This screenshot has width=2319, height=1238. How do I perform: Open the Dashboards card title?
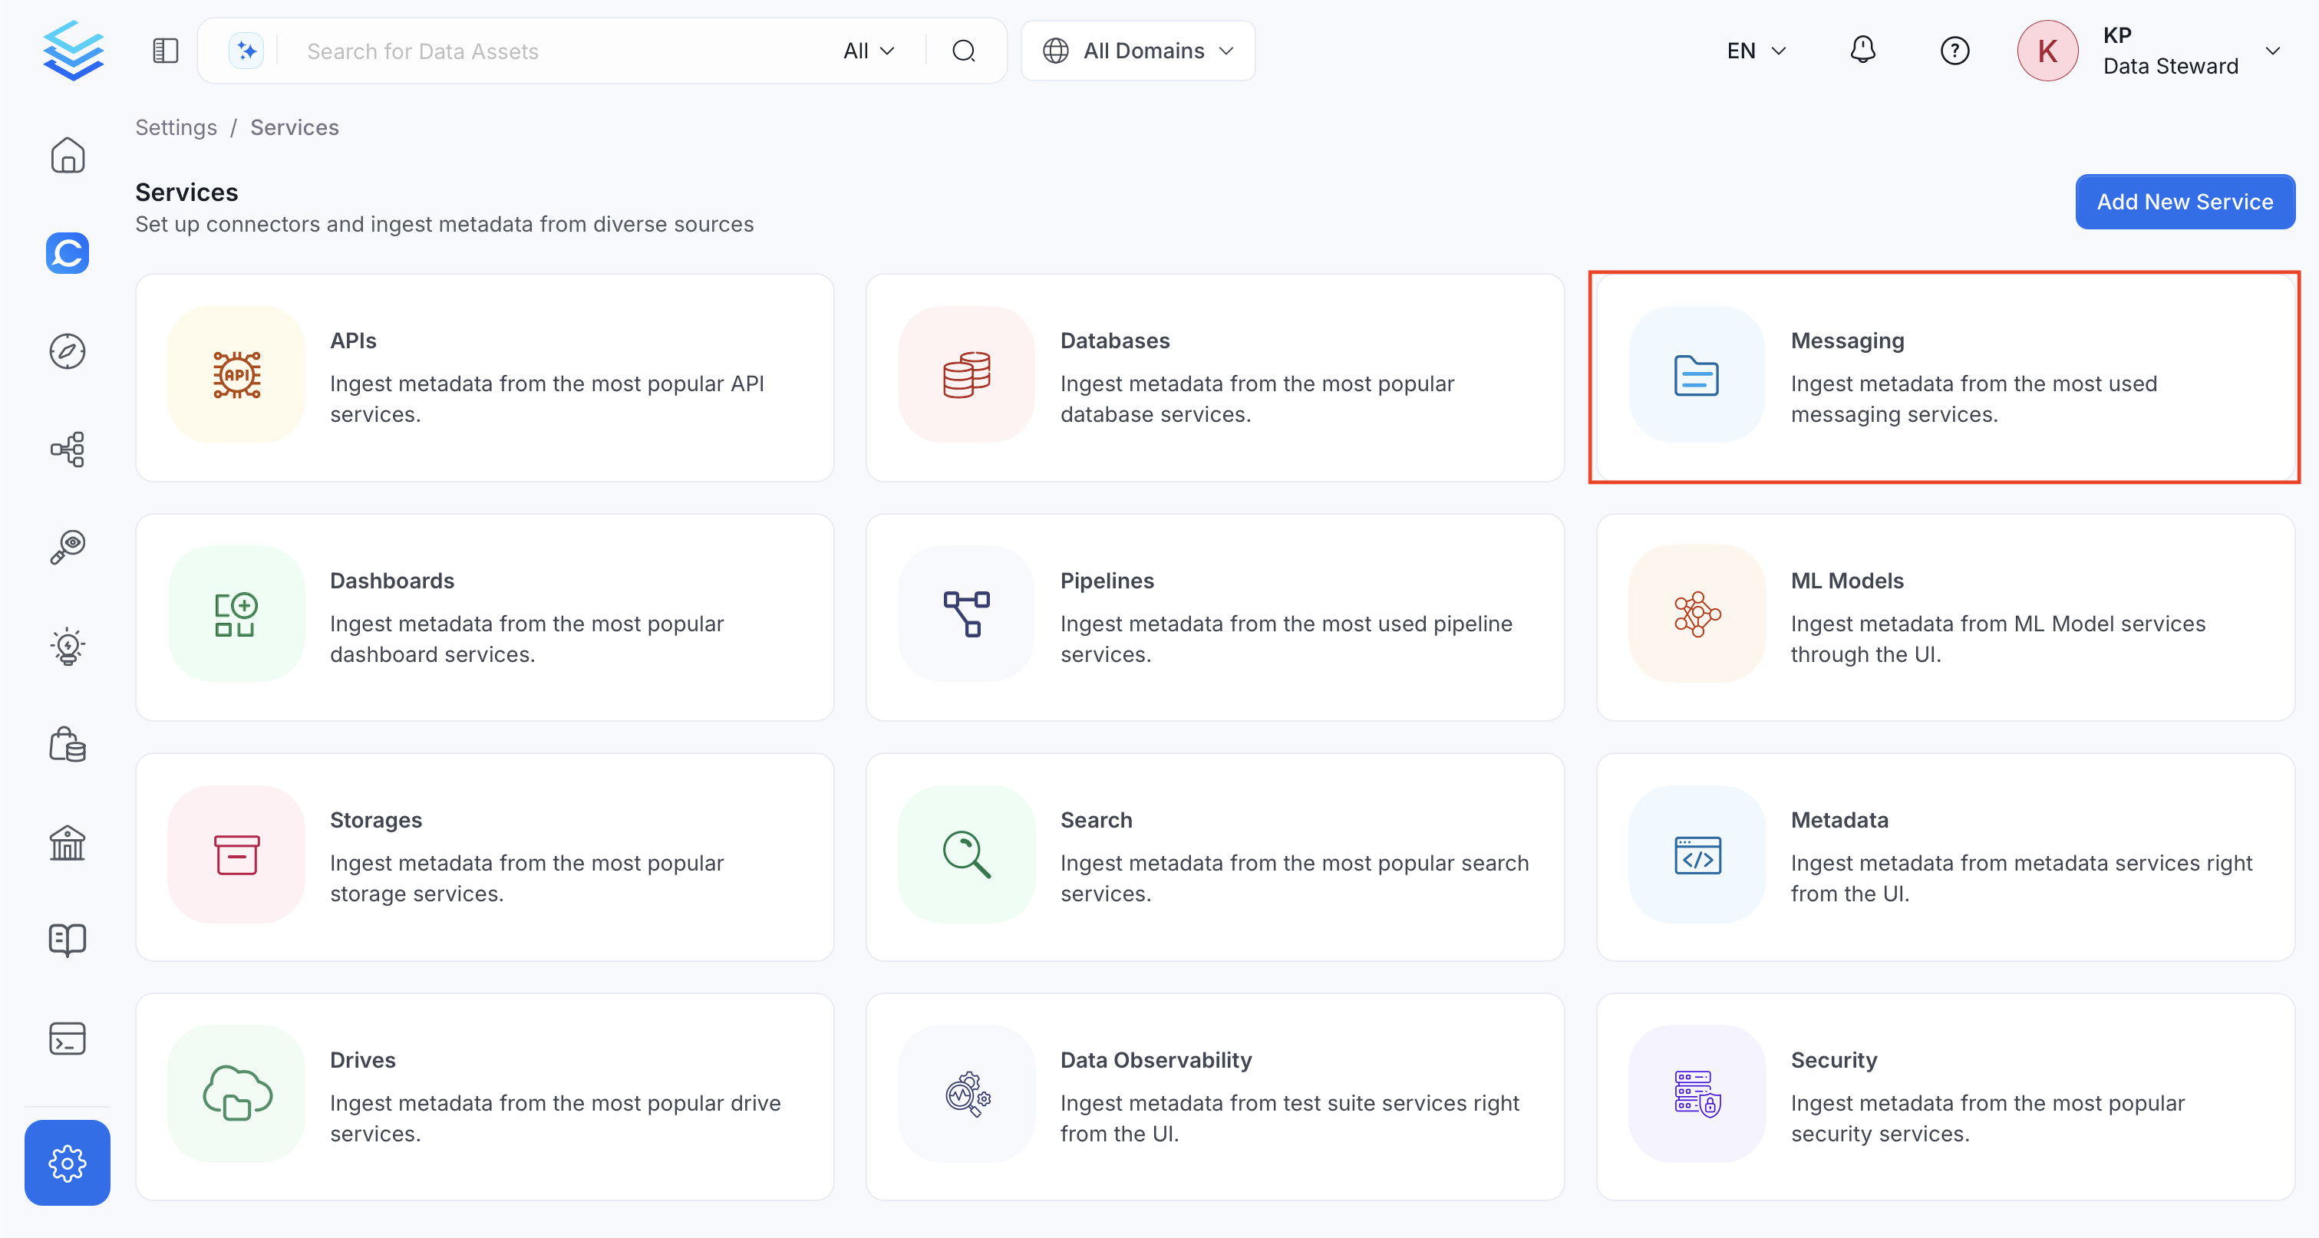(391, 581)
